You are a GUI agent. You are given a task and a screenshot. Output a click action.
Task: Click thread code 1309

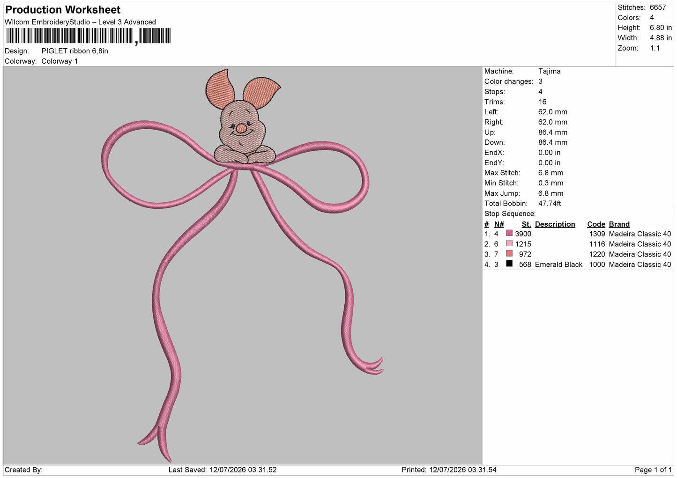(x=597, y=234)
